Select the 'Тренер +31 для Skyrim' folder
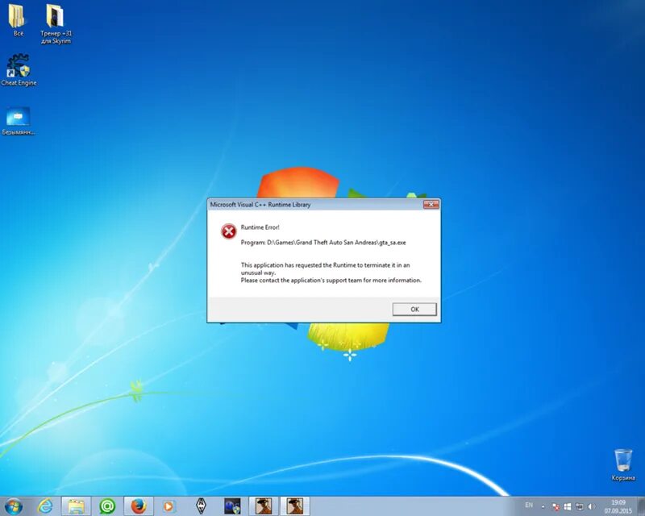 click(56, 24)
